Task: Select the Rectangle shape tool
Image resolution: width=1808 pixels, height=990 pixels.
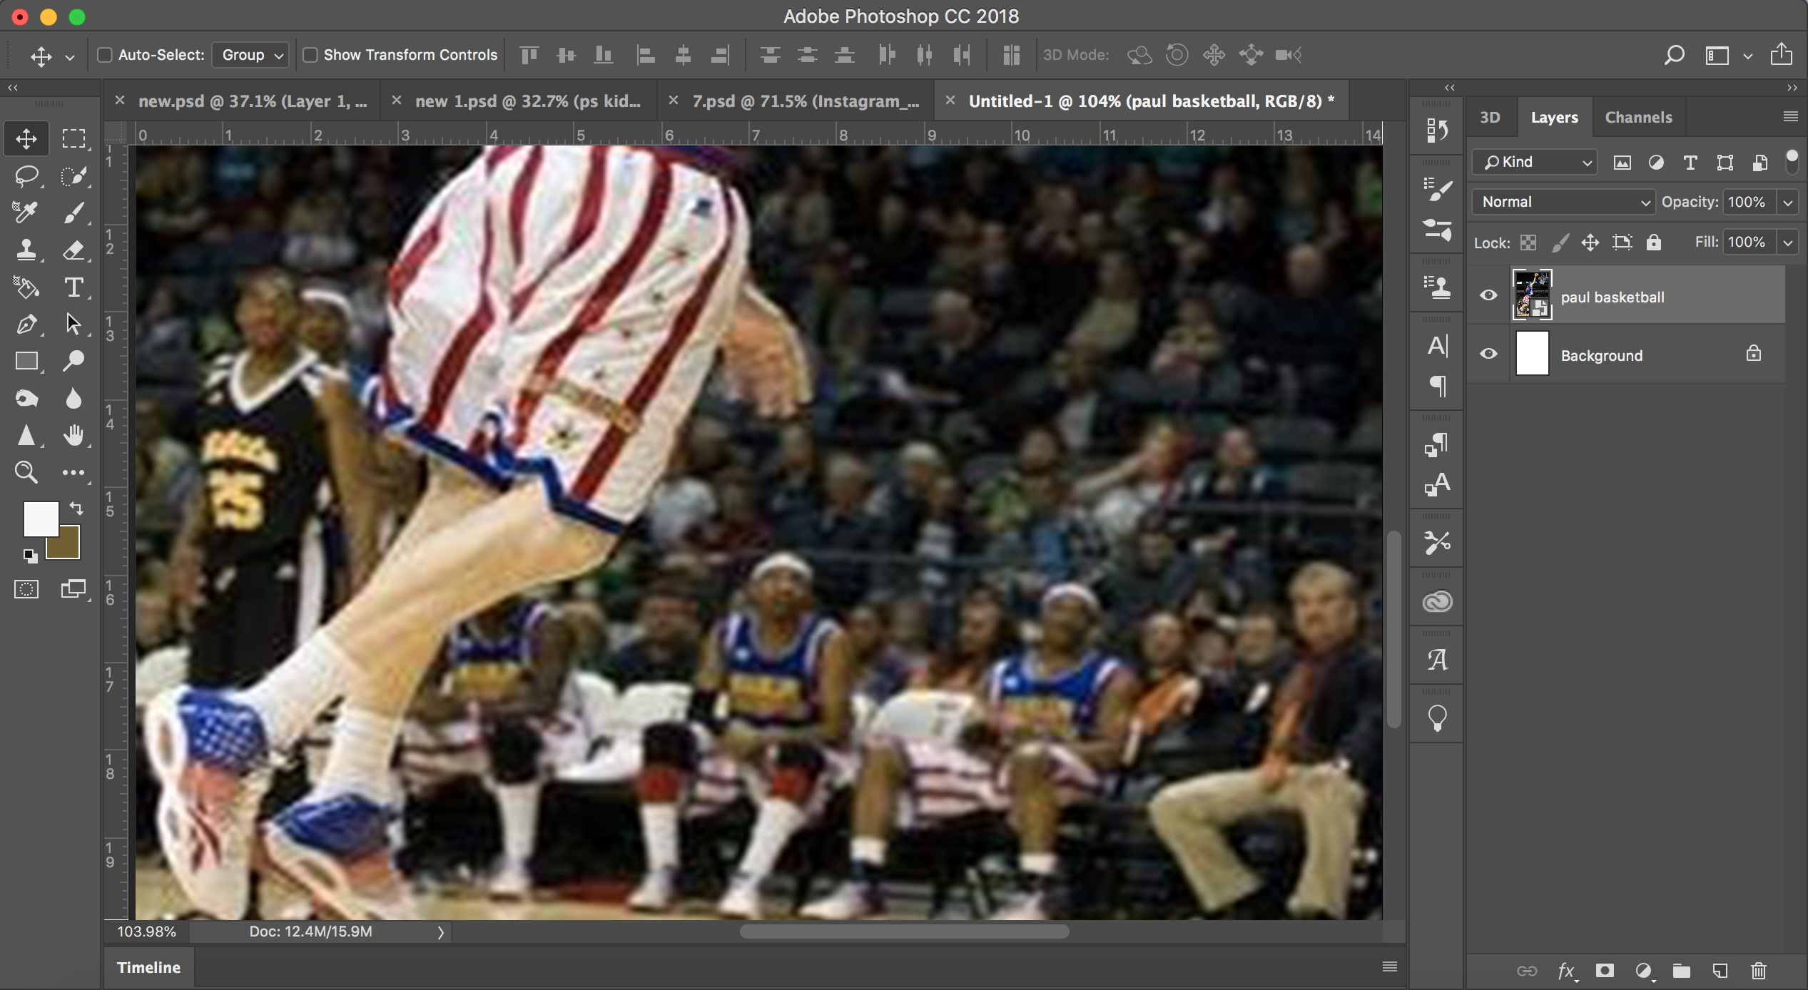Action: click(x=26, y=361)
